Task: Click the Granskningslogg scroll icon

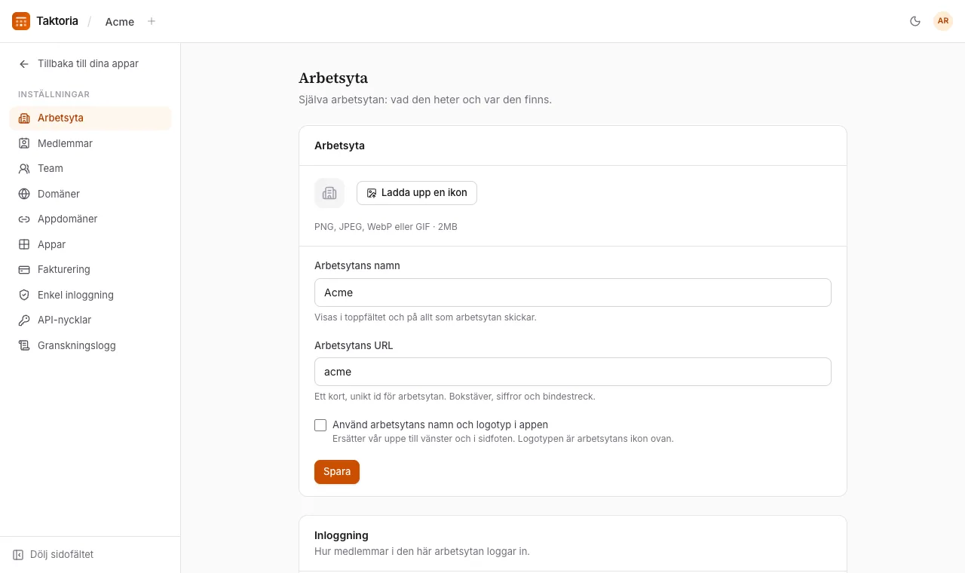Action: click(24, 345)
